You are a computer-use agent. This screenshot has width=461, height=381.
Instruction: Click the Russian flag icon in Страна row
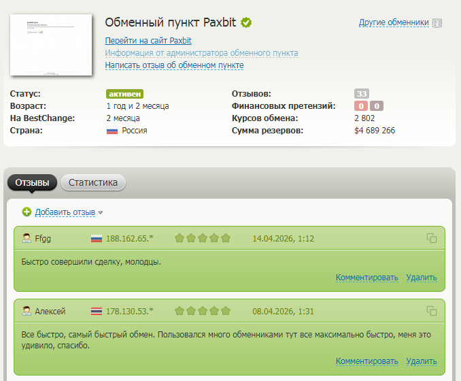[112, 131]
